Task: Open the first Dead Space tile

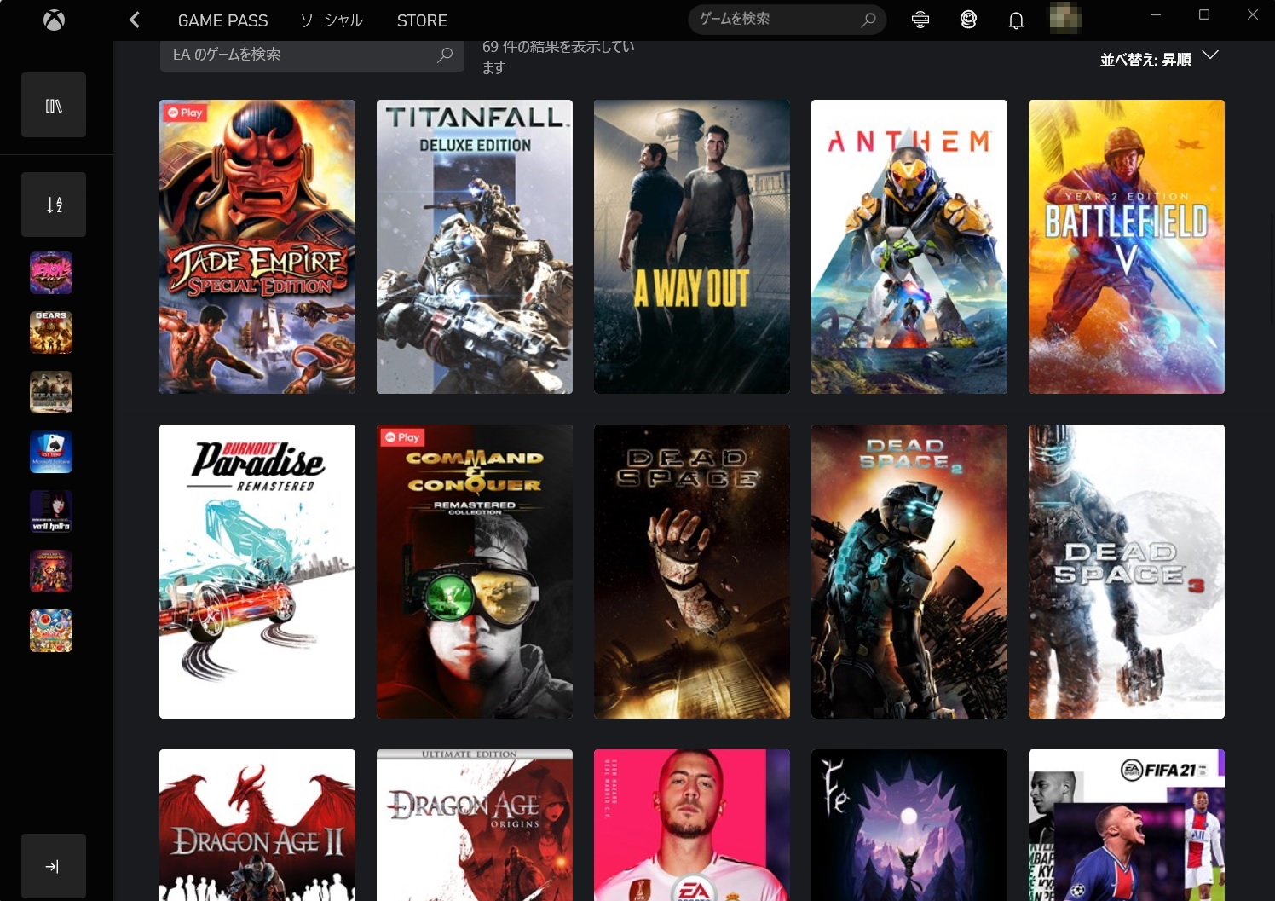Action: (692, 571)
